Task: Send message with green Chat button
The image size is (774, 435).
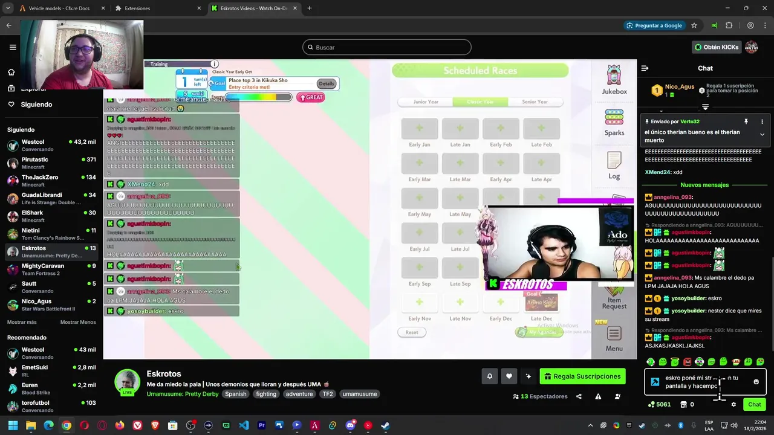Action: pyautogui.click(x=755, y=405)
